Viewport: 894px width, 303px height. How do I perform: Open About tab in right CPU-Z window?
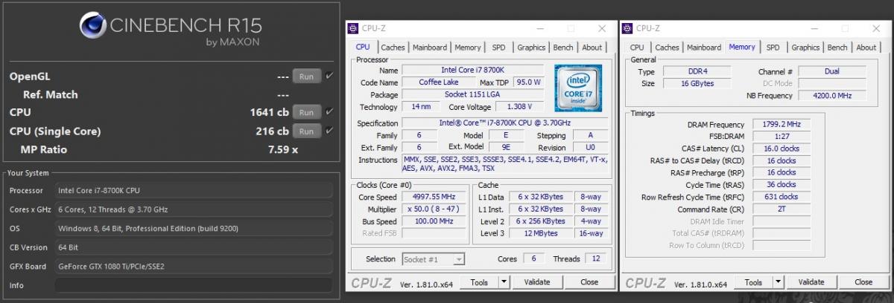[866, 48]
